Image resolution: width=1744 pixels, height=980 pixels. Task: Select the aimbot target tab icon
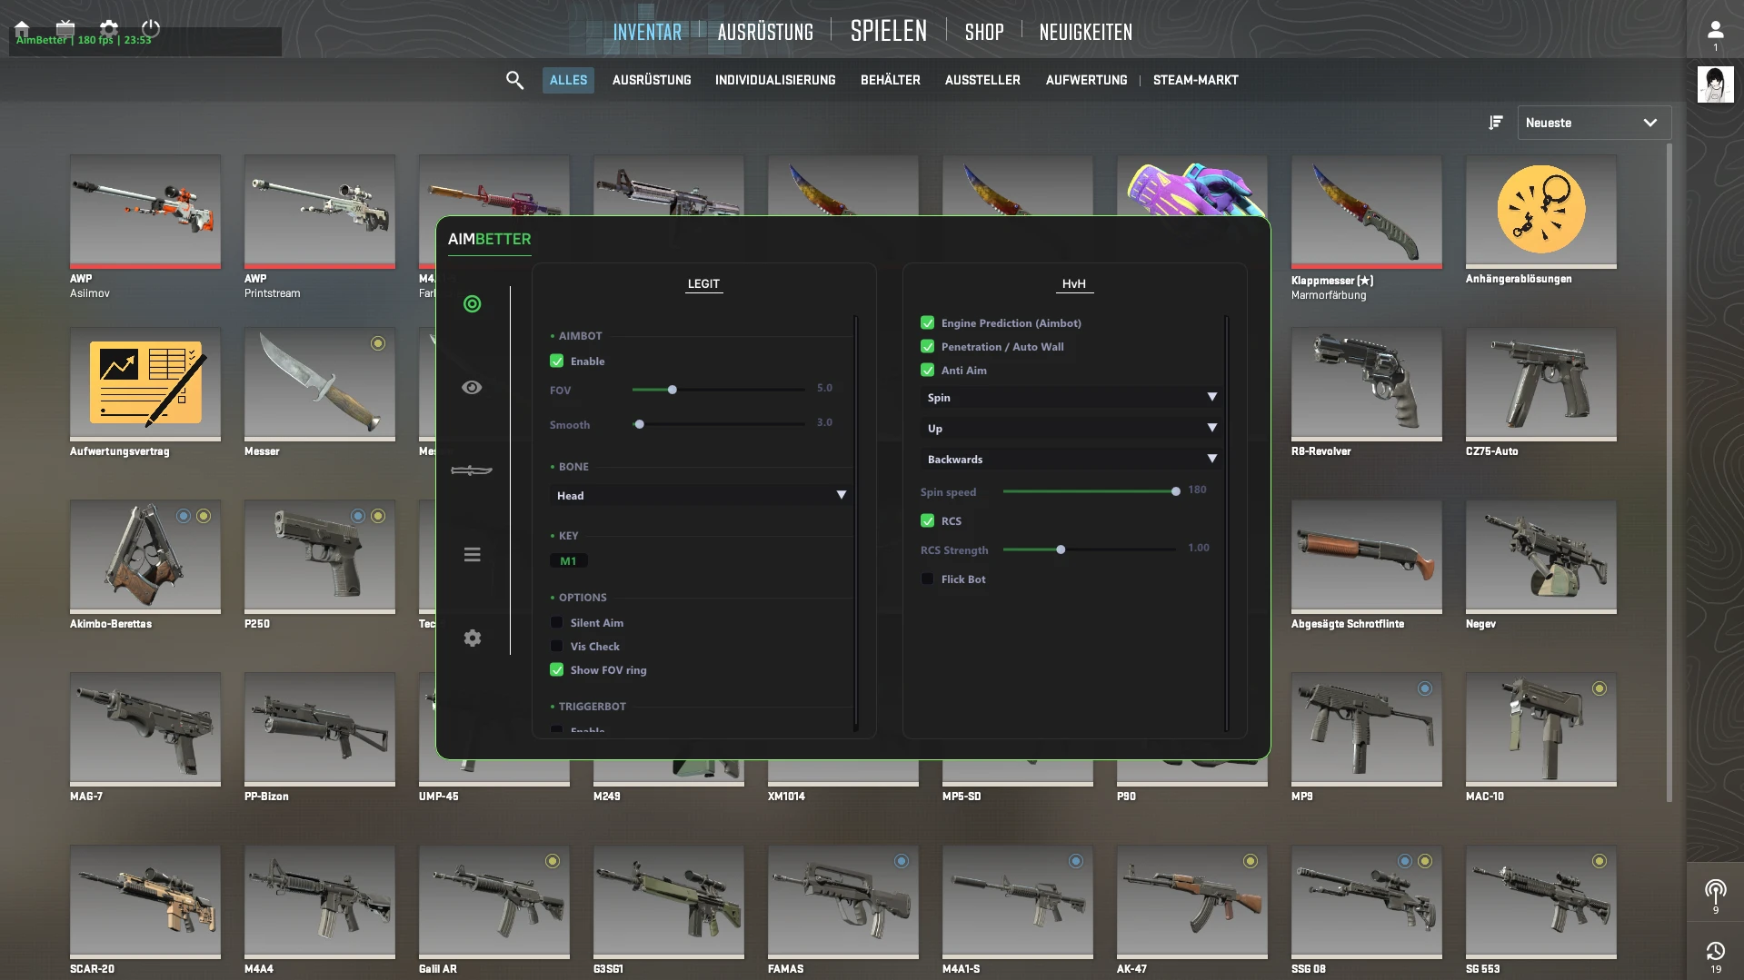472,303
